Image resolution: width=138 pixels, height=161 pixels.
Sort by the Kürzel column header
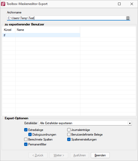coord(9,30)
